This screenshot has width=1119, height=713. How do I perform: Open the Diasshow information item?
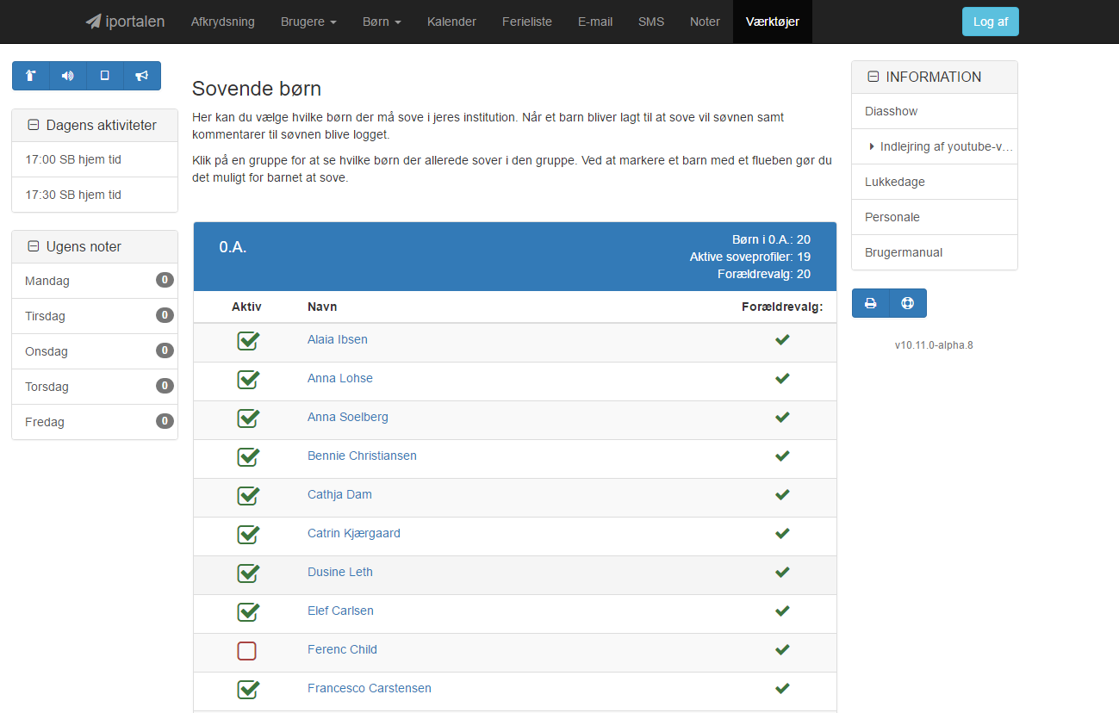935,111
